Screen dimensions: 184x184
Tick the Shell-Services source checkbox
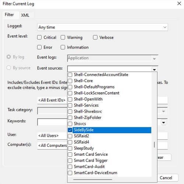click(70, 105)
